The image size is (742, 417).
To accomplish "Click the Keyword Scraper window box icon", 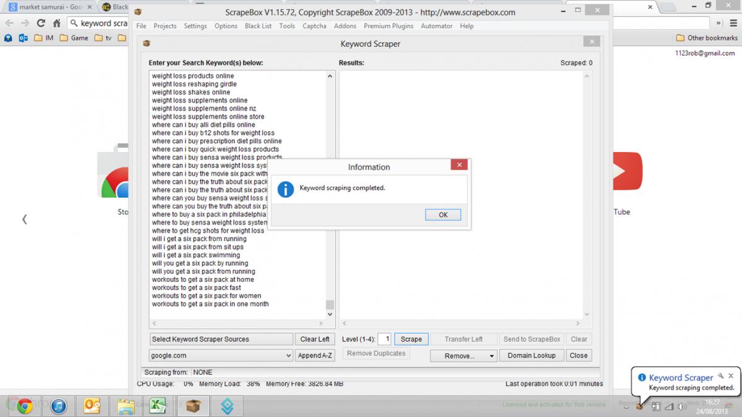I will (x=147, y=43).
